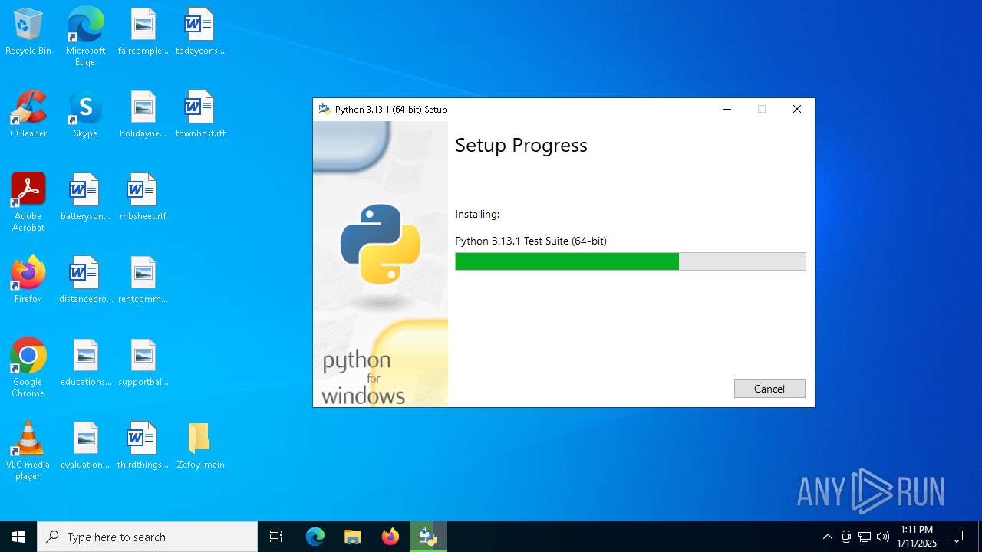Minimize the Python Setup window
The height and width of the screenshot is (552, 982).
click(x=727, y=109)
